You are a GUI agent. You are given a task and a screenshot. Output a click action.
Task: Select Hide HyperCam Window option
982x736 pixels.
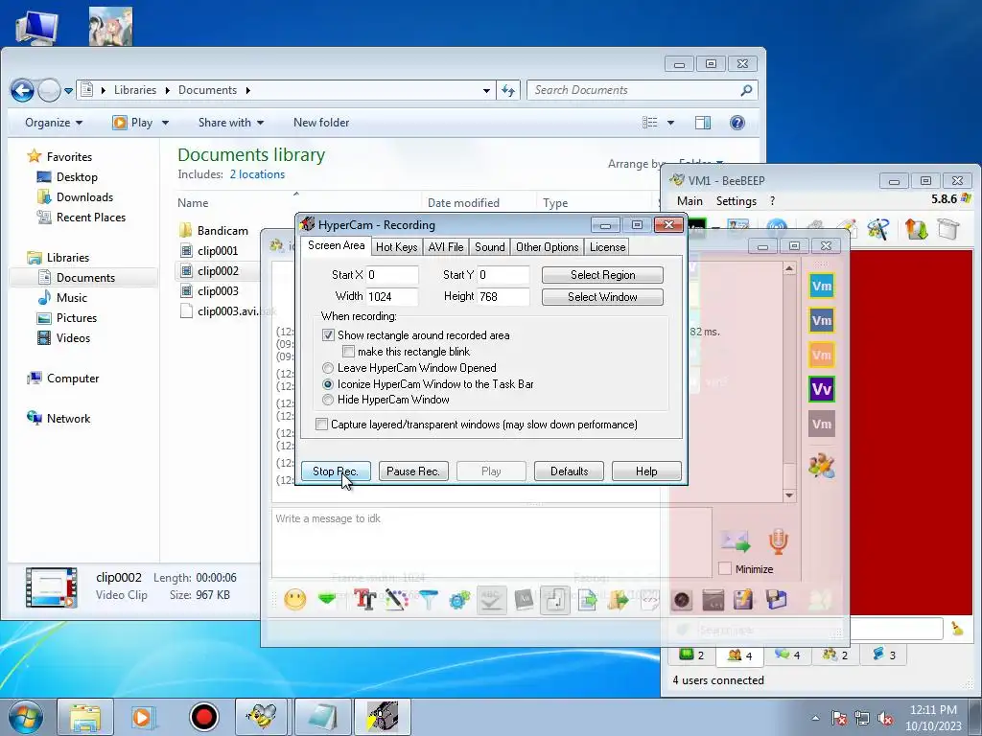328,400
